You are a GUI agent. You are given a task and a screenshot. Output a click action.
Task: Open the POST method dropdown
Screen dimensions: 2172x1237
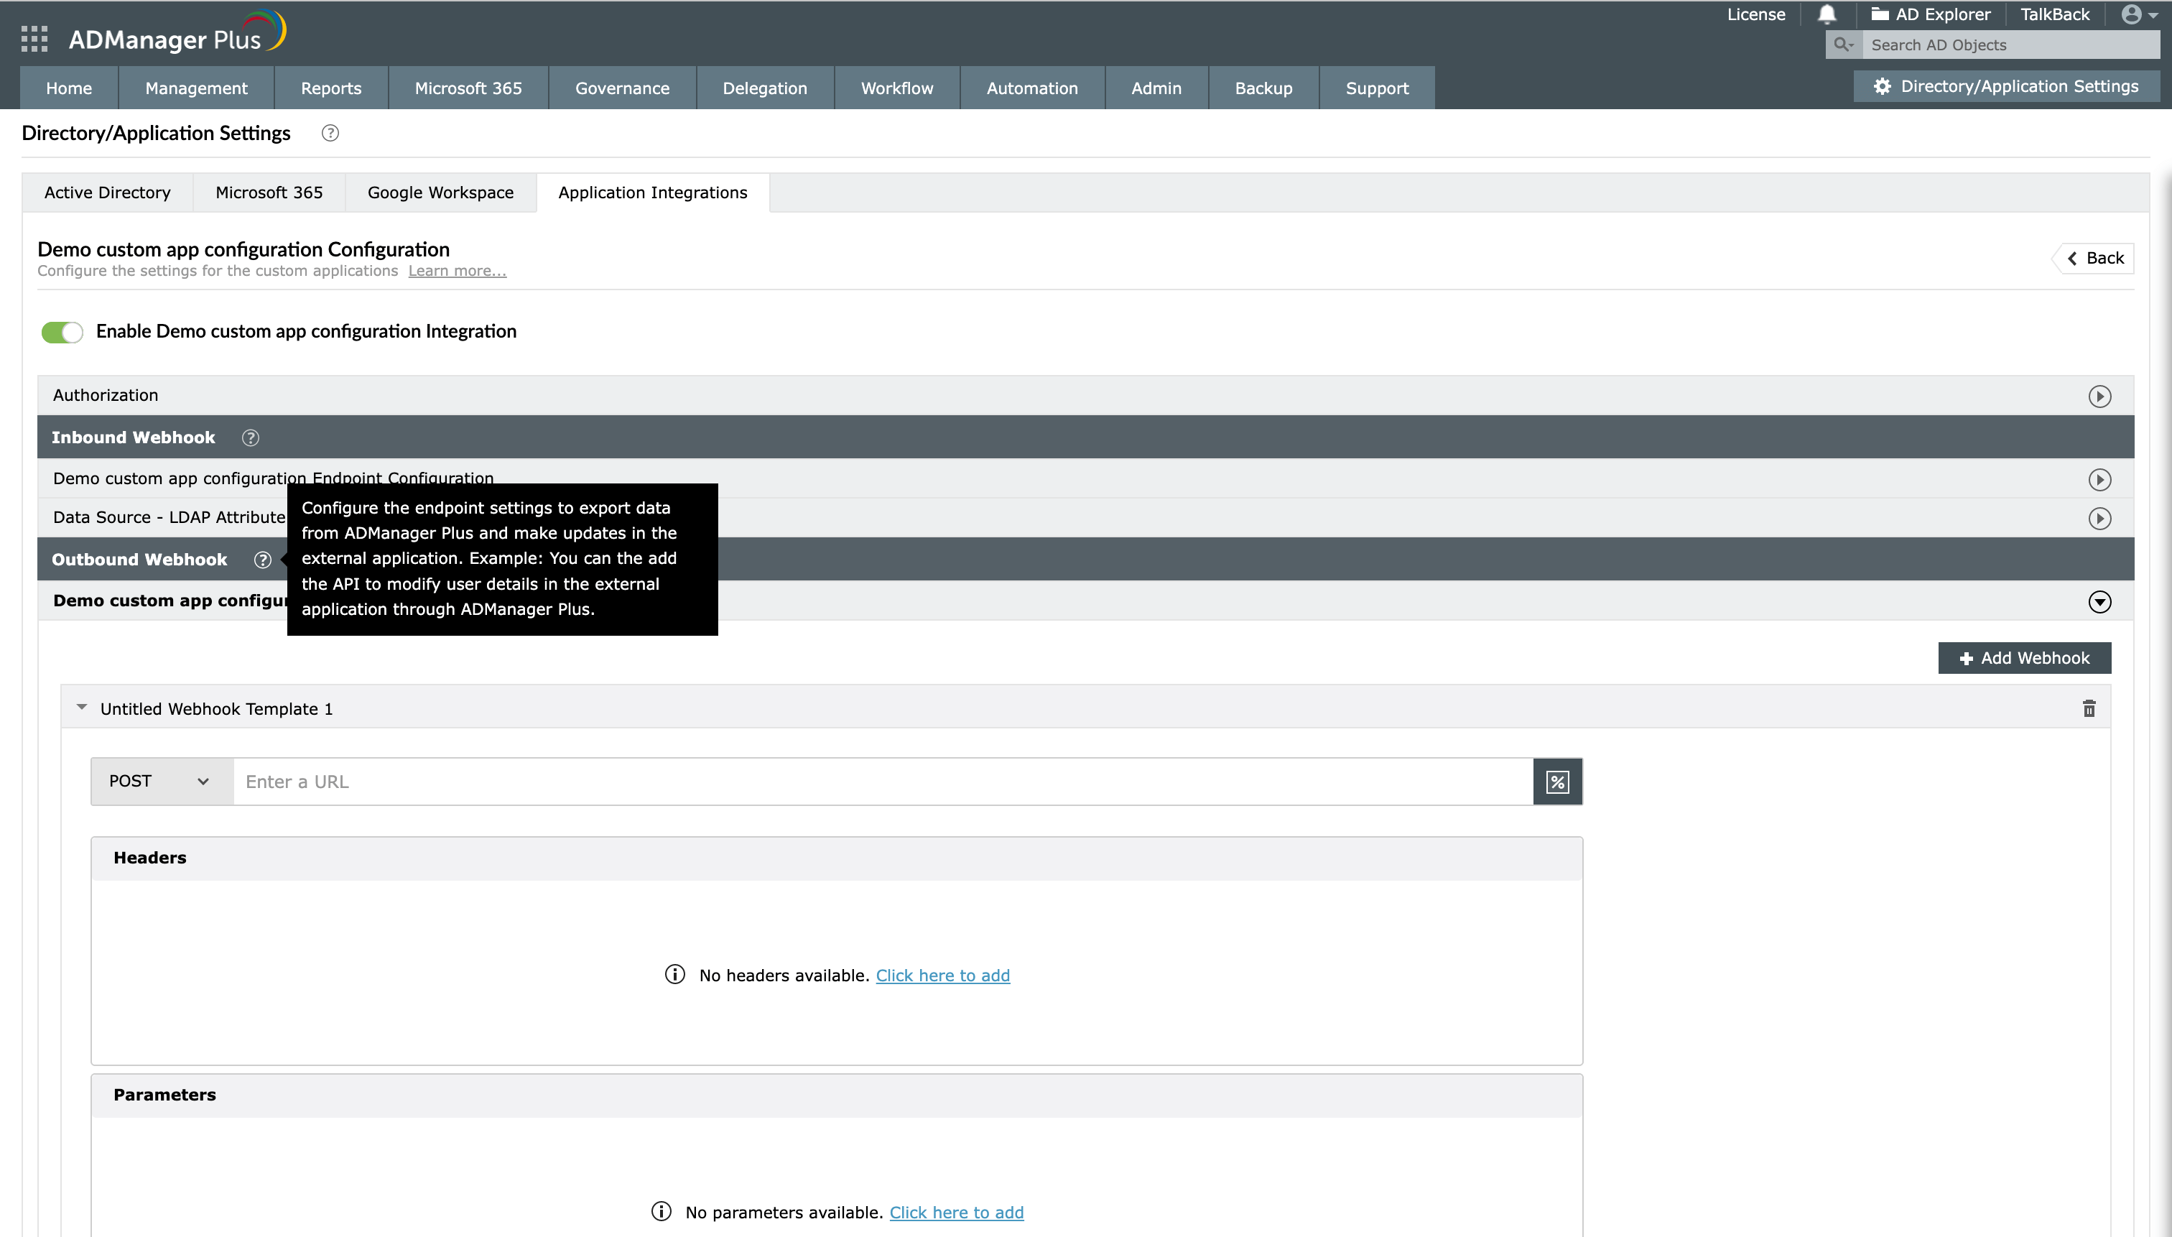[158, 780]
